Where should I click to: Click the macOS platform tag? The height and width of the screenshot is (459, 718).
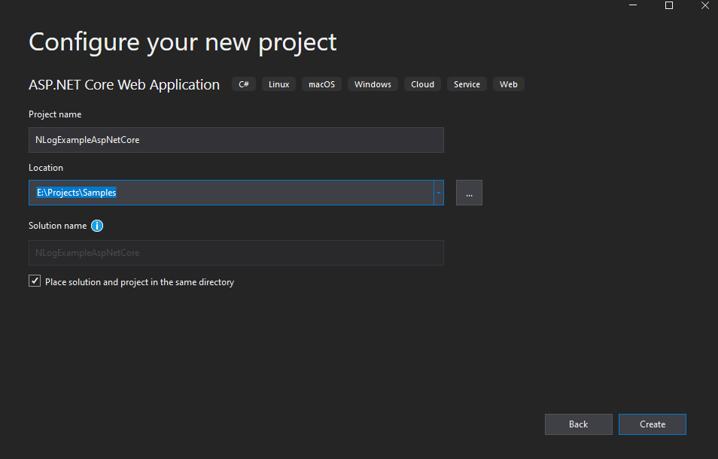coord(321,84)
